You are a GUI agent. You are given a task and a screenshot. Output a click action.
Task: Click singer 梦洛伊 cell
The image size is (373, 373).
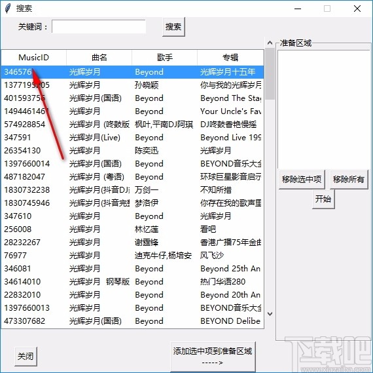147,203
